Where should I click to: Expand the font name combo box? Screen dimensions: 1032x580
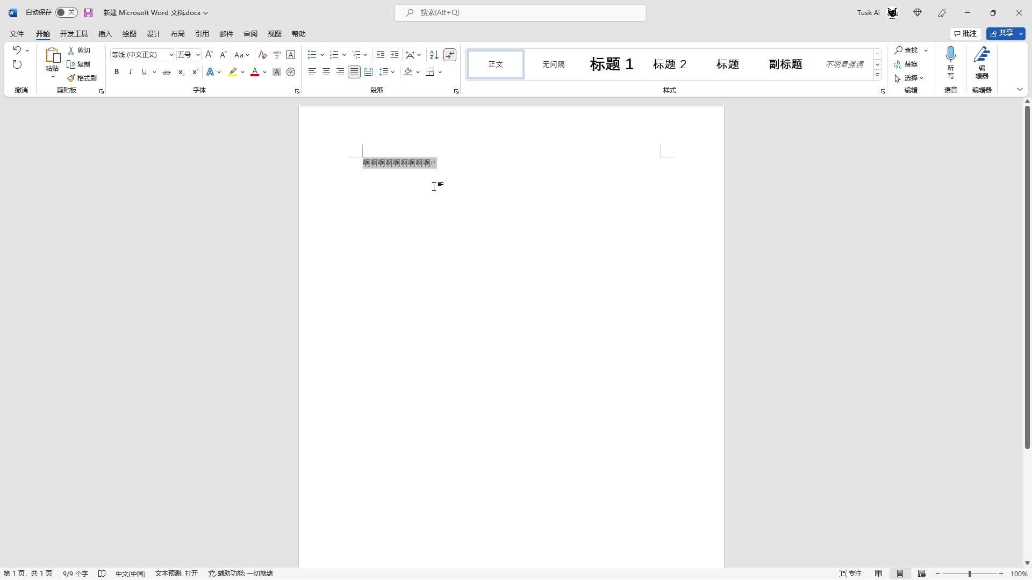click(171, 55)
